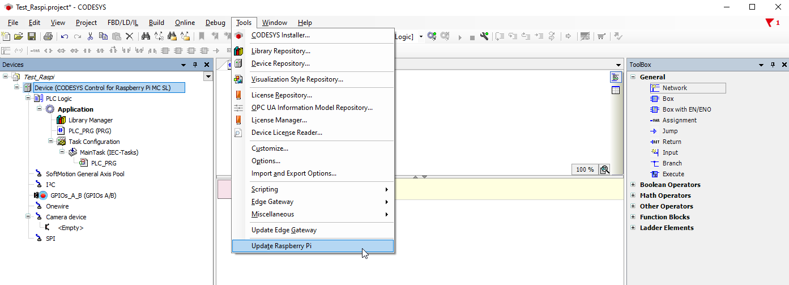This screenshot has height=285, width=789.
Task: Select the Jump element in ToolBox
Action: (669, 131)
